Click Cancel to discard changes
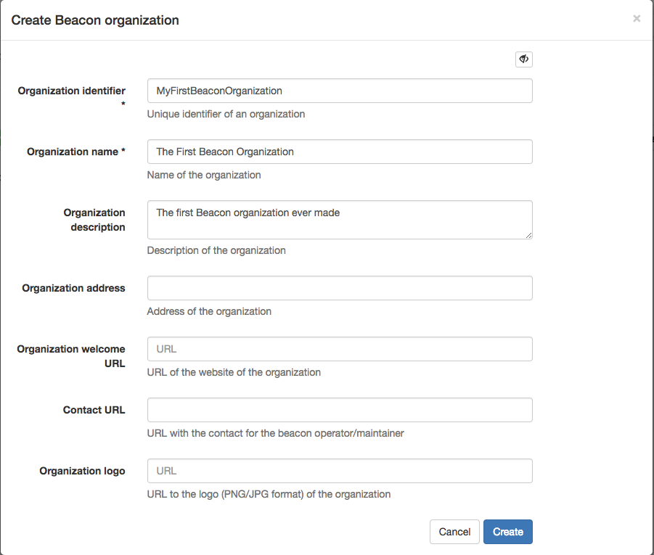This screenshot has height=555, width=654. tap(454, 532)
